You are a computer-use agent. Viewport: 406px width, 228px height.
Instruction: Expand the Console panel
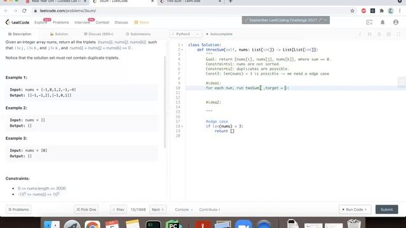[x=183, y=210]
